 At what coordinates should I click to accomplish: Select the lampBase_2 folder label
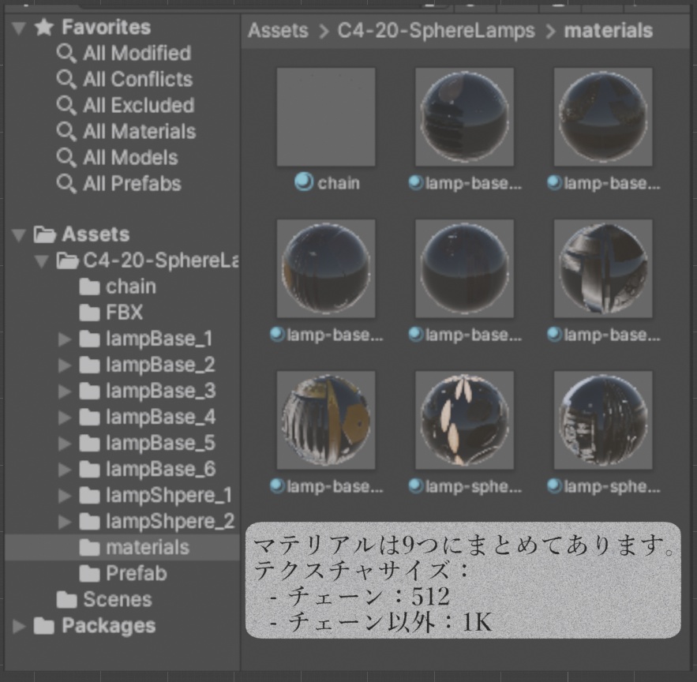[x=160, y=365]
